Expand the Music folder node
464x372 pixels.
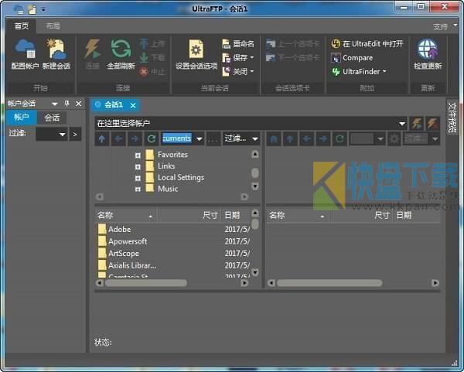(138, 189)
